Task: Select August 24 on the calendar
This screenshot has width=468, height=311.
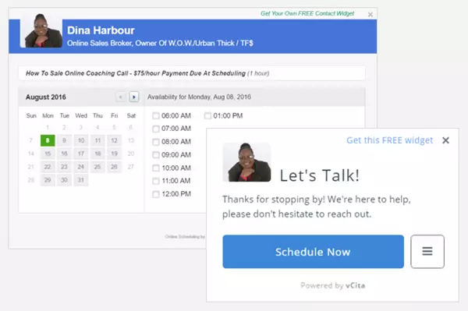Action: (81, 167)
